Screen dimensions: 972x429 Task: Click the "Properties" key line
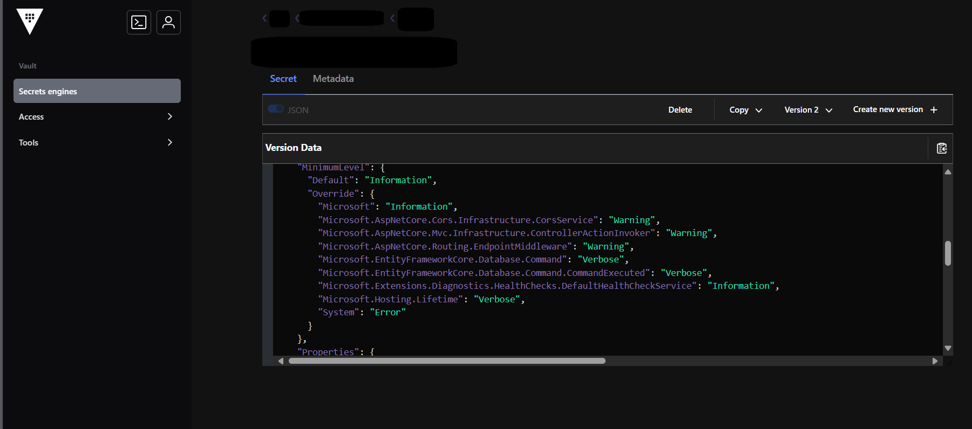coord(336,351)
